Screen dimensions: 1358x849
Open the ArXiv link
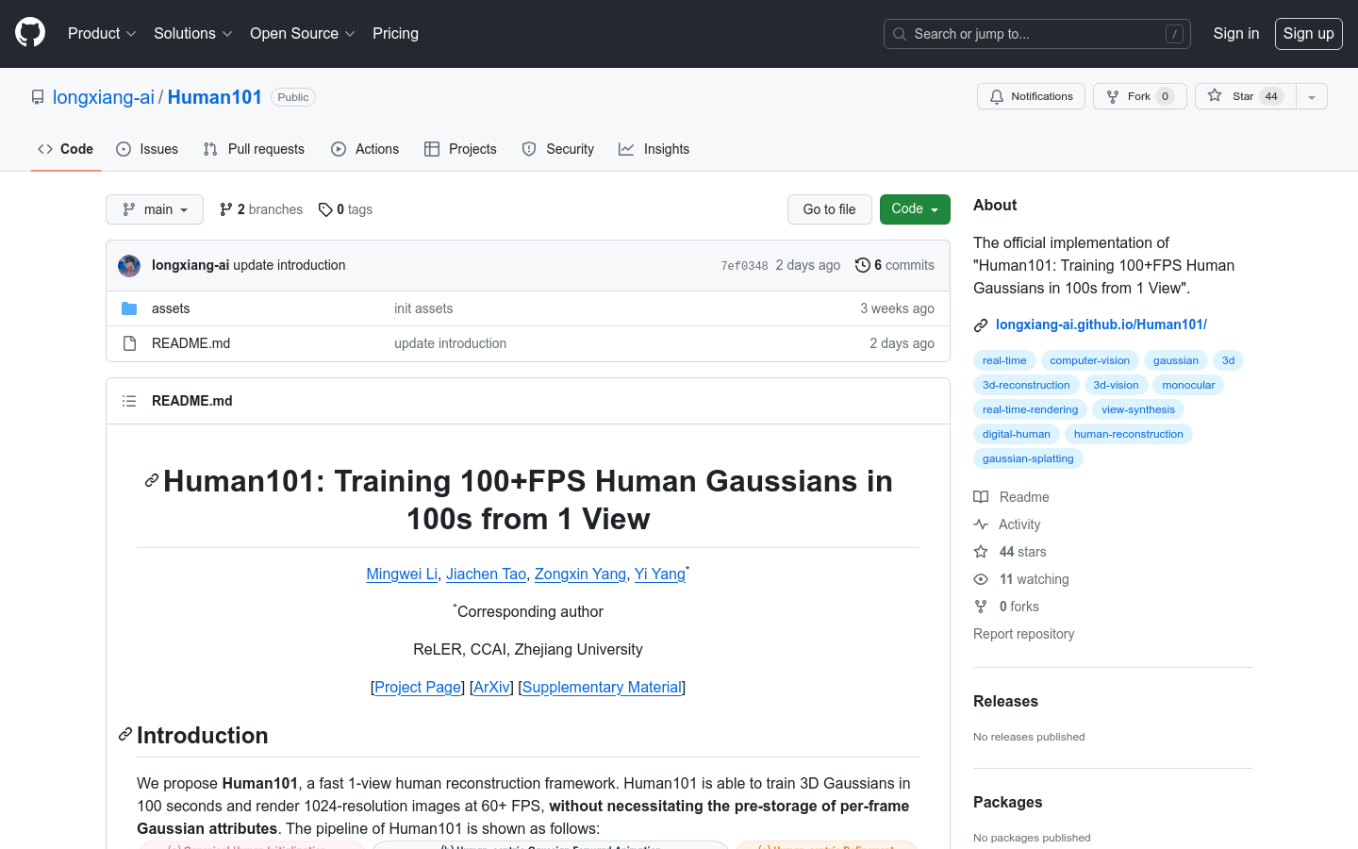click(x=491, y=687)
